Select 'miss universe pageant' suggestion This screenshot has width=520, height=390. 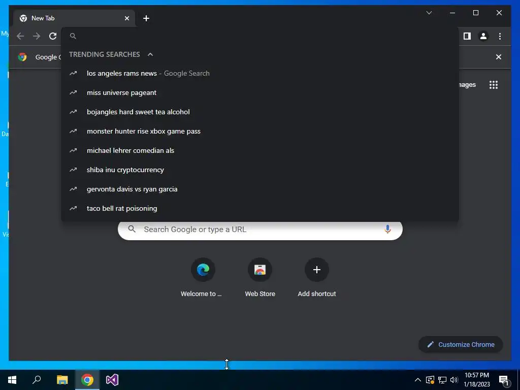tap(260, 92)
